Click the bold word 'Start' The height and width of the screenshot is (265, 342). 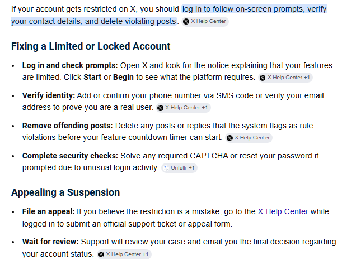coord(92,77)
